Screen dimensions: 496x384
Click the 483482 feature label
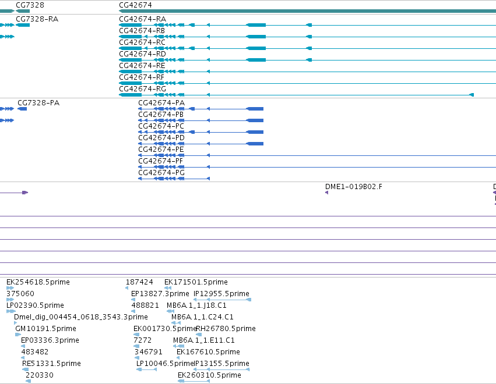35,352
